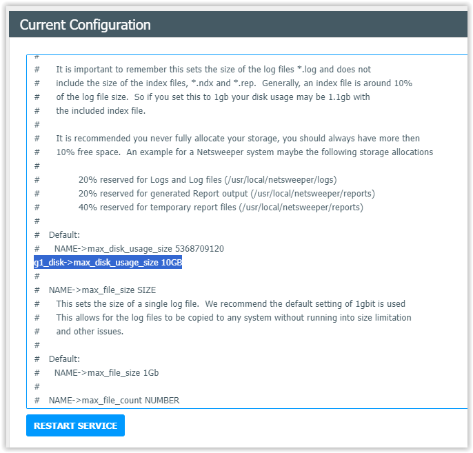Click the first 'Default:' comment line
473x453 pixels.
[57, 235]
